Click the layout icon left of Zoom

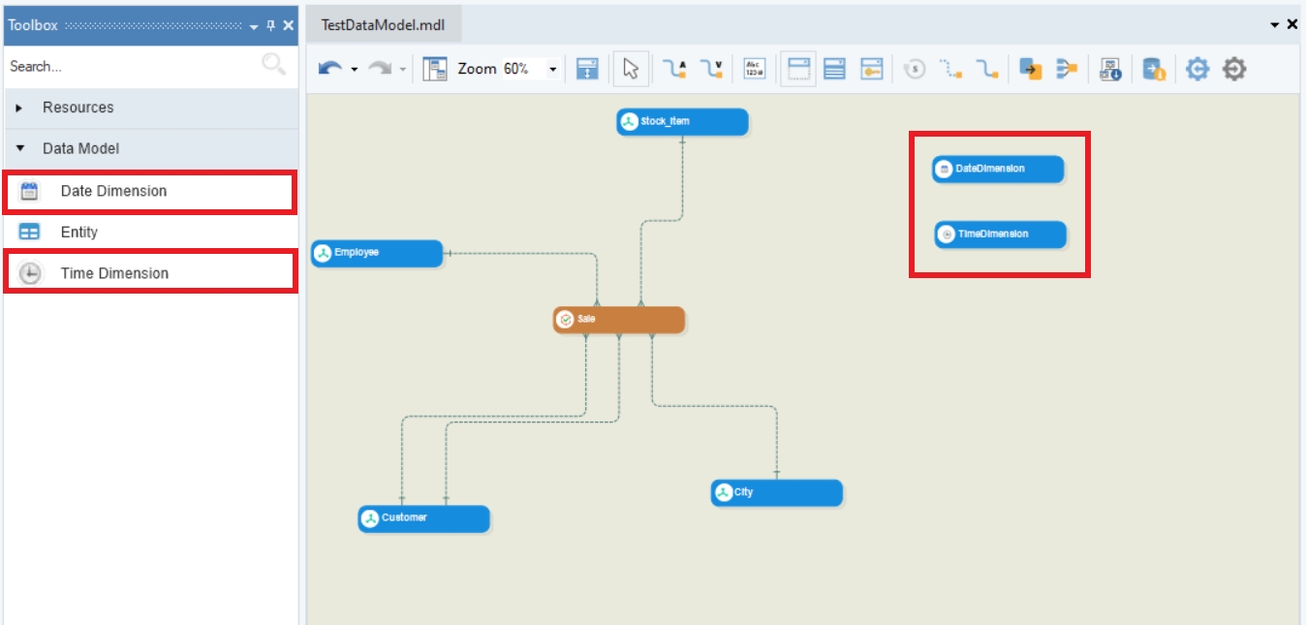coord(435,69)
